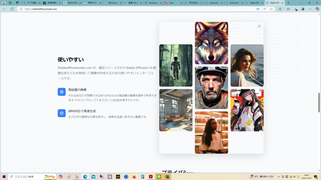Open Excel from the taskbar
The width and height of the screenshot is (321, 180).
pos(167,177)
